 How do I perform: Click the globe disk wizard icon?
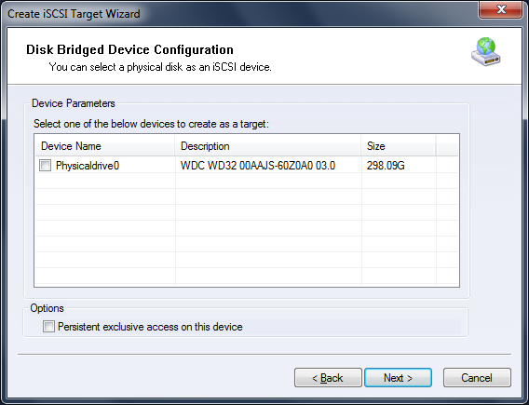(x=486, y=51)
